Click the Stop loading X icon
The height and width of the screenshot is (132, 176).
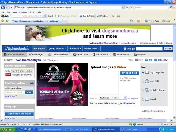131,7
